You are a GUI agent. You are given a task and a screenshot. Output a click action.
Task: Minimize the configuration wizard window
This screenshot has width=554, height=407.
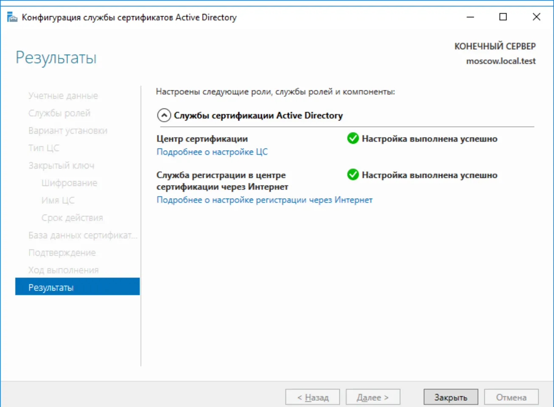coord(470,17)
